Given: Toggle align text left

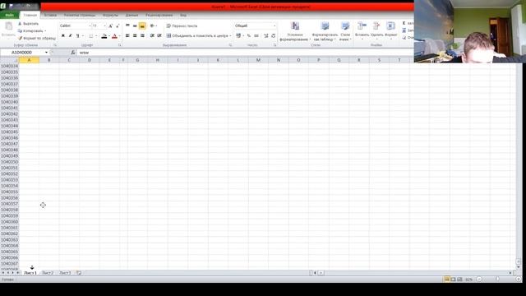Looking at the screenshot, I should click(x=127, y=35).
